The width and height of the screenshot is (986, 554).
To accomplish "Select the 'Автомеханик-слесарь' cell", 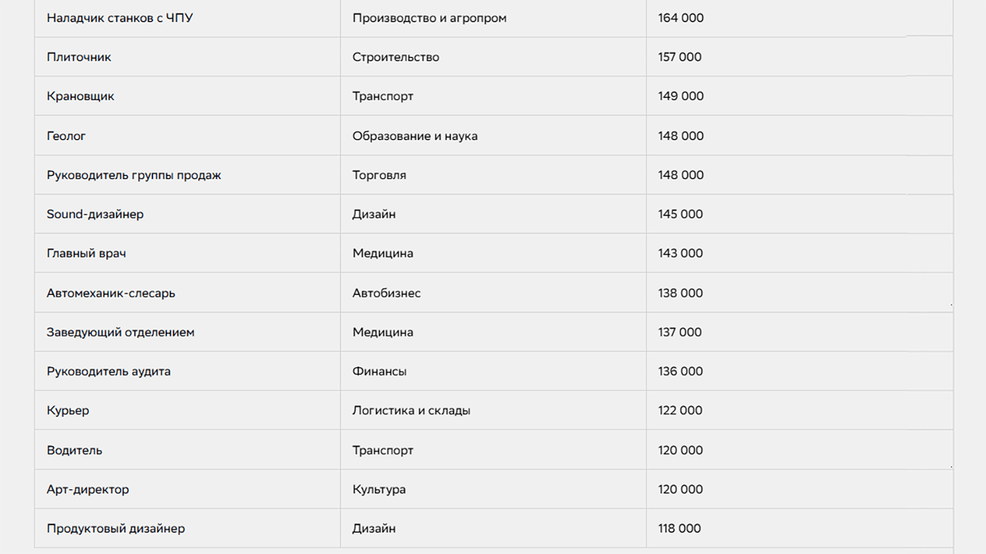I will [x=111, y=293].
